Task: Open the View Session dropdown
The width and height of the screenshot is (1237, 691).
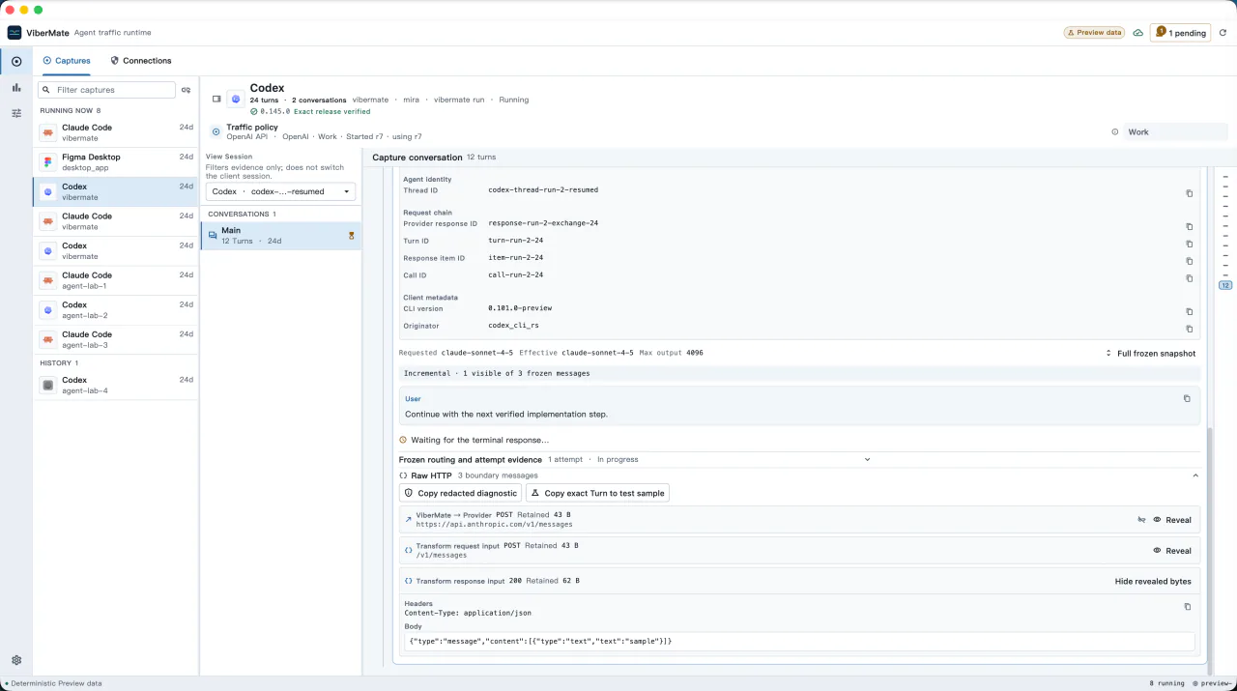Action: tap(280, 191)
